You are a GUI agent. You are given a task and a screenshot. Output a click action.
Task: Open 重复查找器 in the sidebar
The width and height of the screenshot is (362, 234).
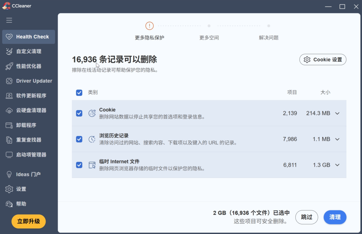[28, 140]
